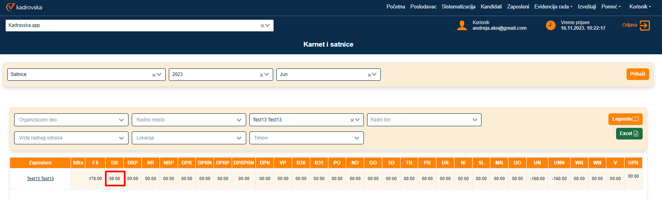Open the Test13 Test13 employee link
Image resolution: width=662 pixels, height=199 pixels.
pyautogui.click(x=40, y=178)
